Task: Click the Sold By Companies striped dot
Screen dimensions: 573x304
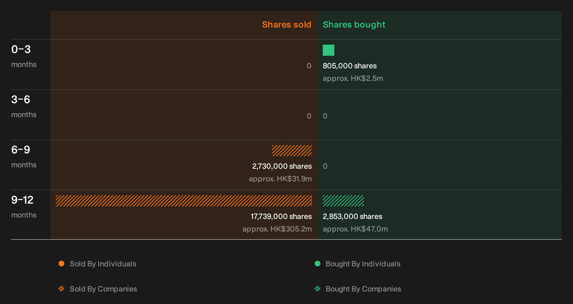Action: (x=61, y=289)
